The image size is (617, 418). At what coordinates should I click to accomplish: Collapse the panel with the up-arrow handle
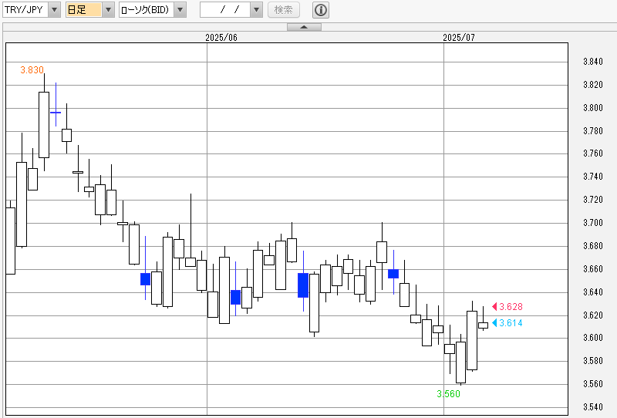[x=304, y=27]
